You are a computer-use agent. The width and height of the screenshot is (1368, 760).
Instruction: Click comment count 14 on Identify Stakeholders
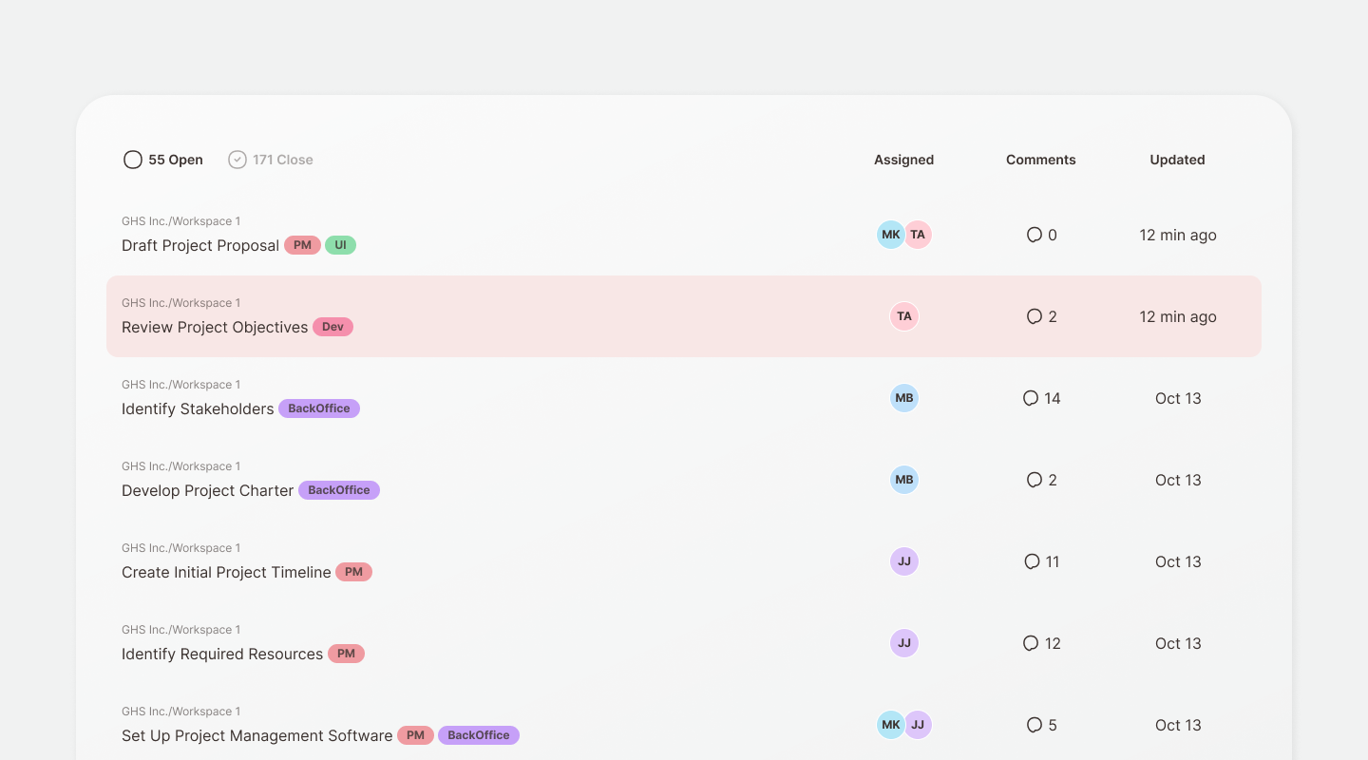pos(1053,398)
